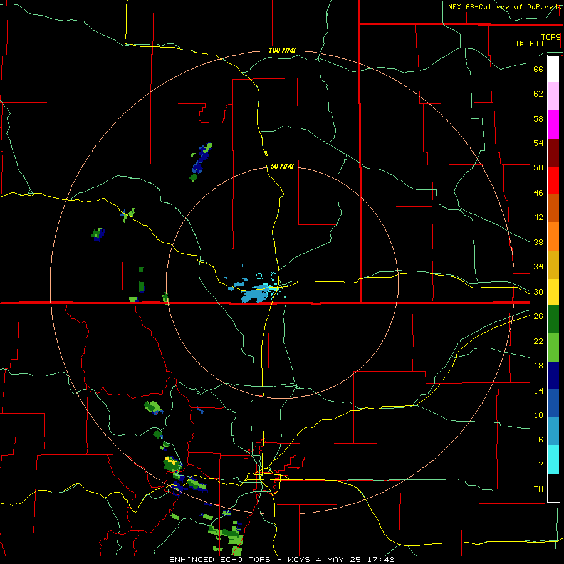
Task: Click the '42' legend value
Action: click(538, 217)
